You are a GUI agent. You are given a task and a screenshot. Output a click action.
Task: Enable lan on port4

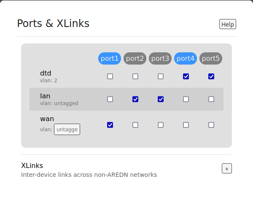tap(186, 99)
